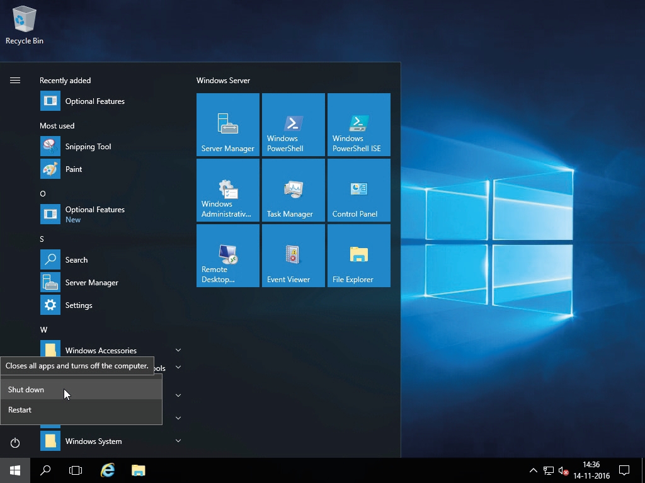Click the Power button in Start

pyautogui.click(x=15, y=443)
